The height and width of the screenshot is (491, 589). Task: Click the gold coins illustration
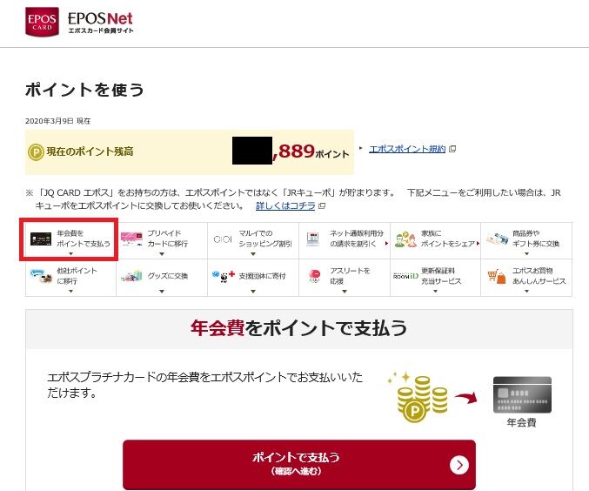418,398
